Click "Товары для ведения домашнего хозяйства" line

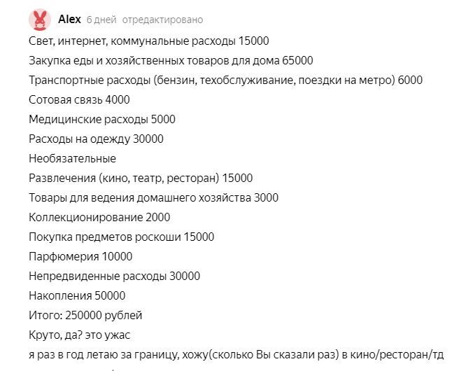pos(153,198)
